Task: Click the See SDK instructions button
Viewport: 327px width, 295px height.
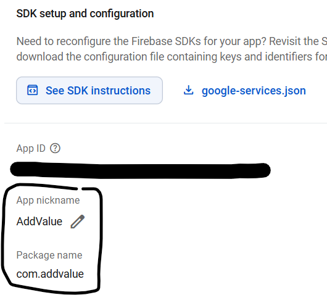Action: pos(89,90)
